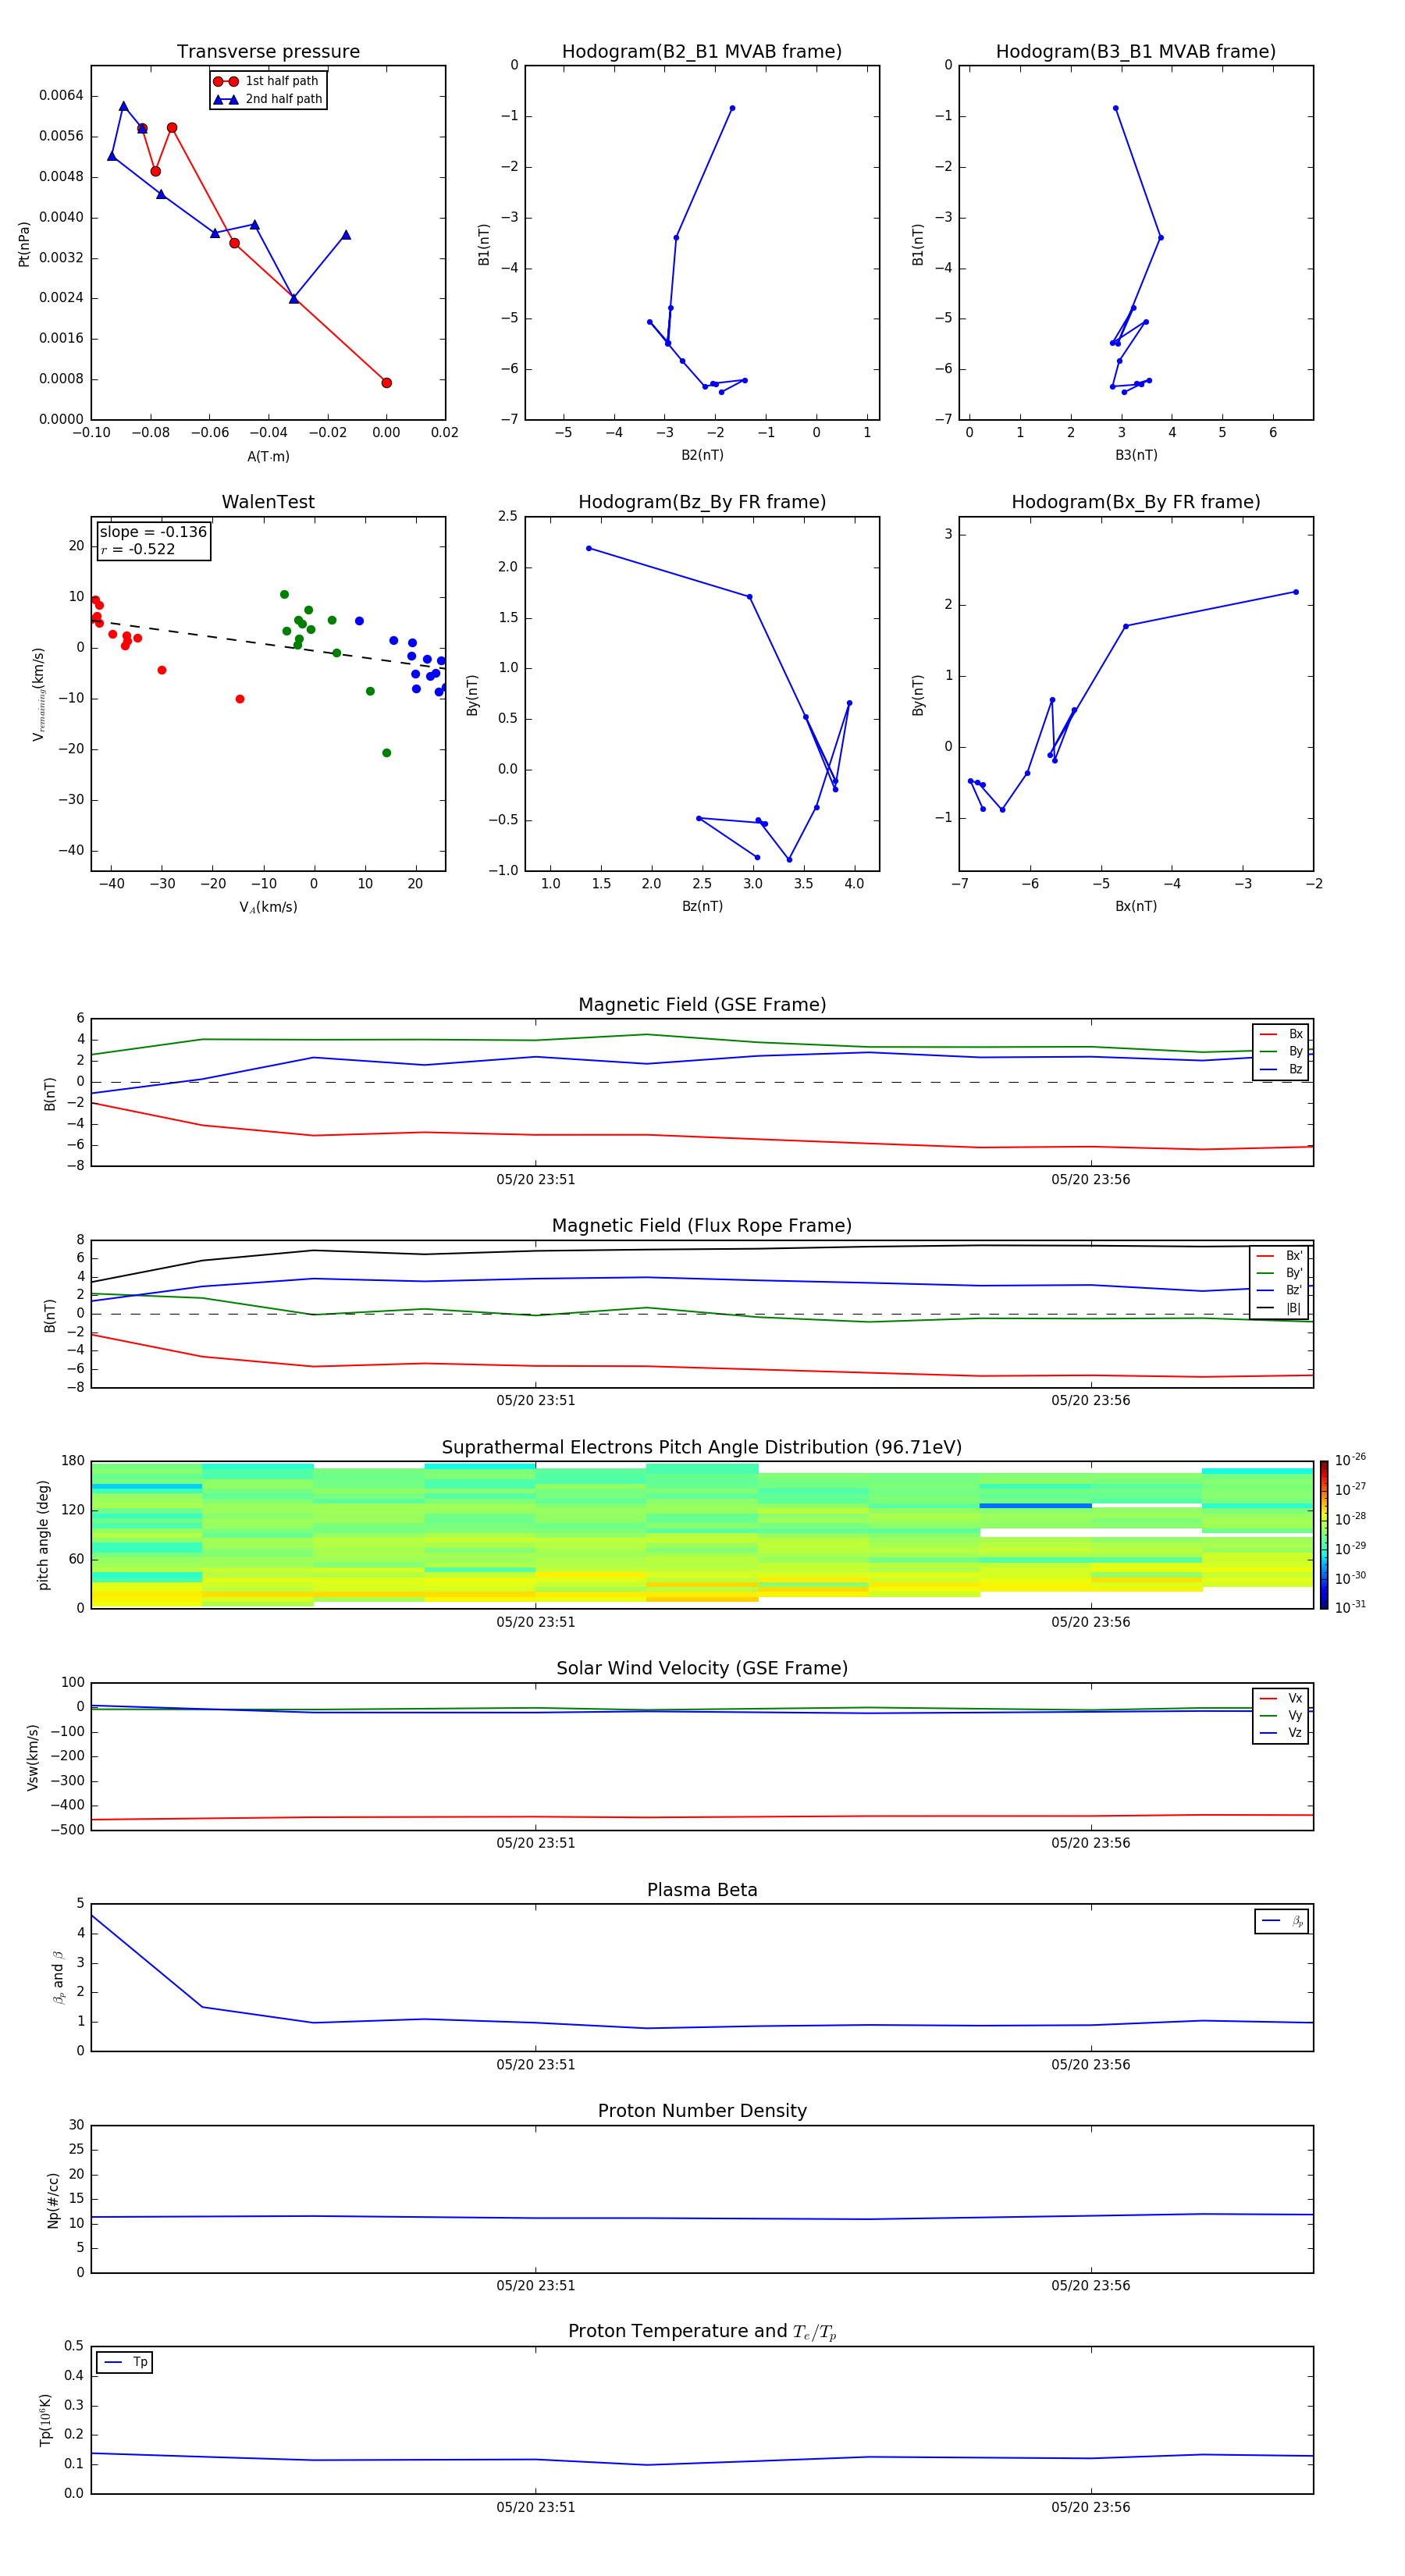The height and width of the screenshot is (2576, 1405).
Task: Click the 'Bx(nT)' x-axis label
Action: pyautogui.click(x=1136, y=906)
